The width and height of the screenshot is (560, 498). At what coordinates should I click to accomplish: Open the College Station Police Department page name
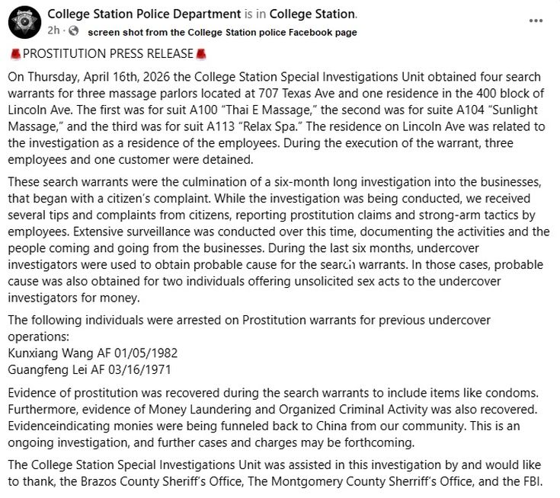click(x=135, y=14)
